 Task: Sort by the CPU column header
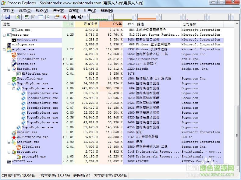[70, 24]
